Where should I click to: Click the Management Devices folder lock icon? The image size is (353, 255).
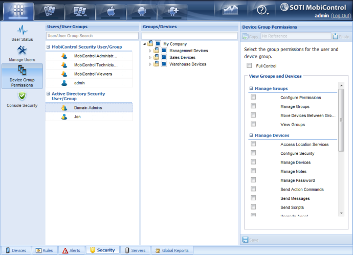click(x=156, y=51)
